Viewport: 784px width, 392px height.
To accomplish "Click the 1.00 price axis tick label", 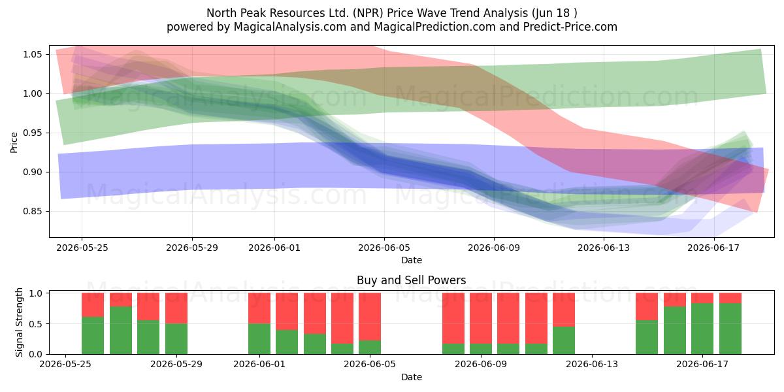I will (33, 93).
